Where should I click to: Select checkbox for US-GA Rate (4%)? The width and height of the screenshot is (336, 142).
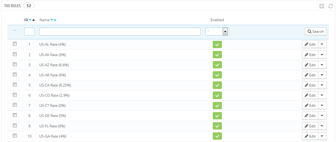click(x=15, y=135)
